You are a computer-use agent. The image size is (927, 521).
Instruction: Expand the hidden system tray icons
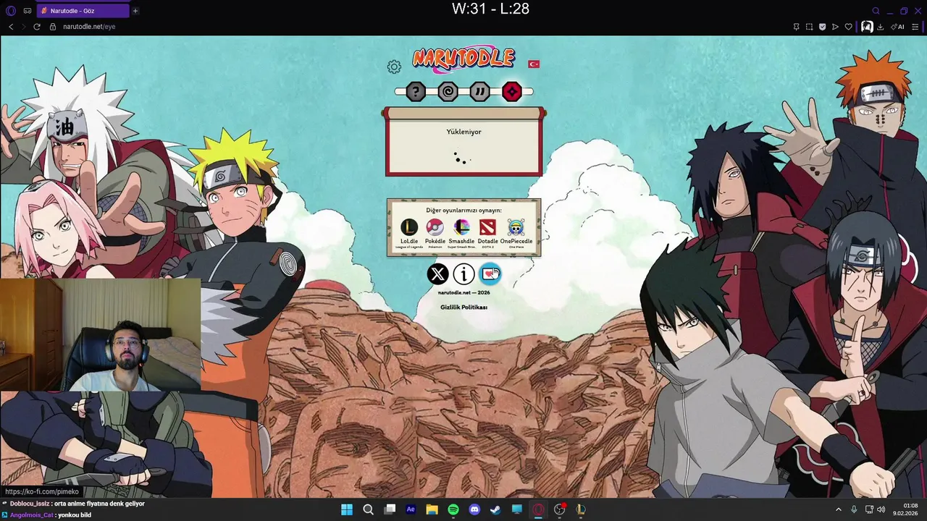coord(839,509)
